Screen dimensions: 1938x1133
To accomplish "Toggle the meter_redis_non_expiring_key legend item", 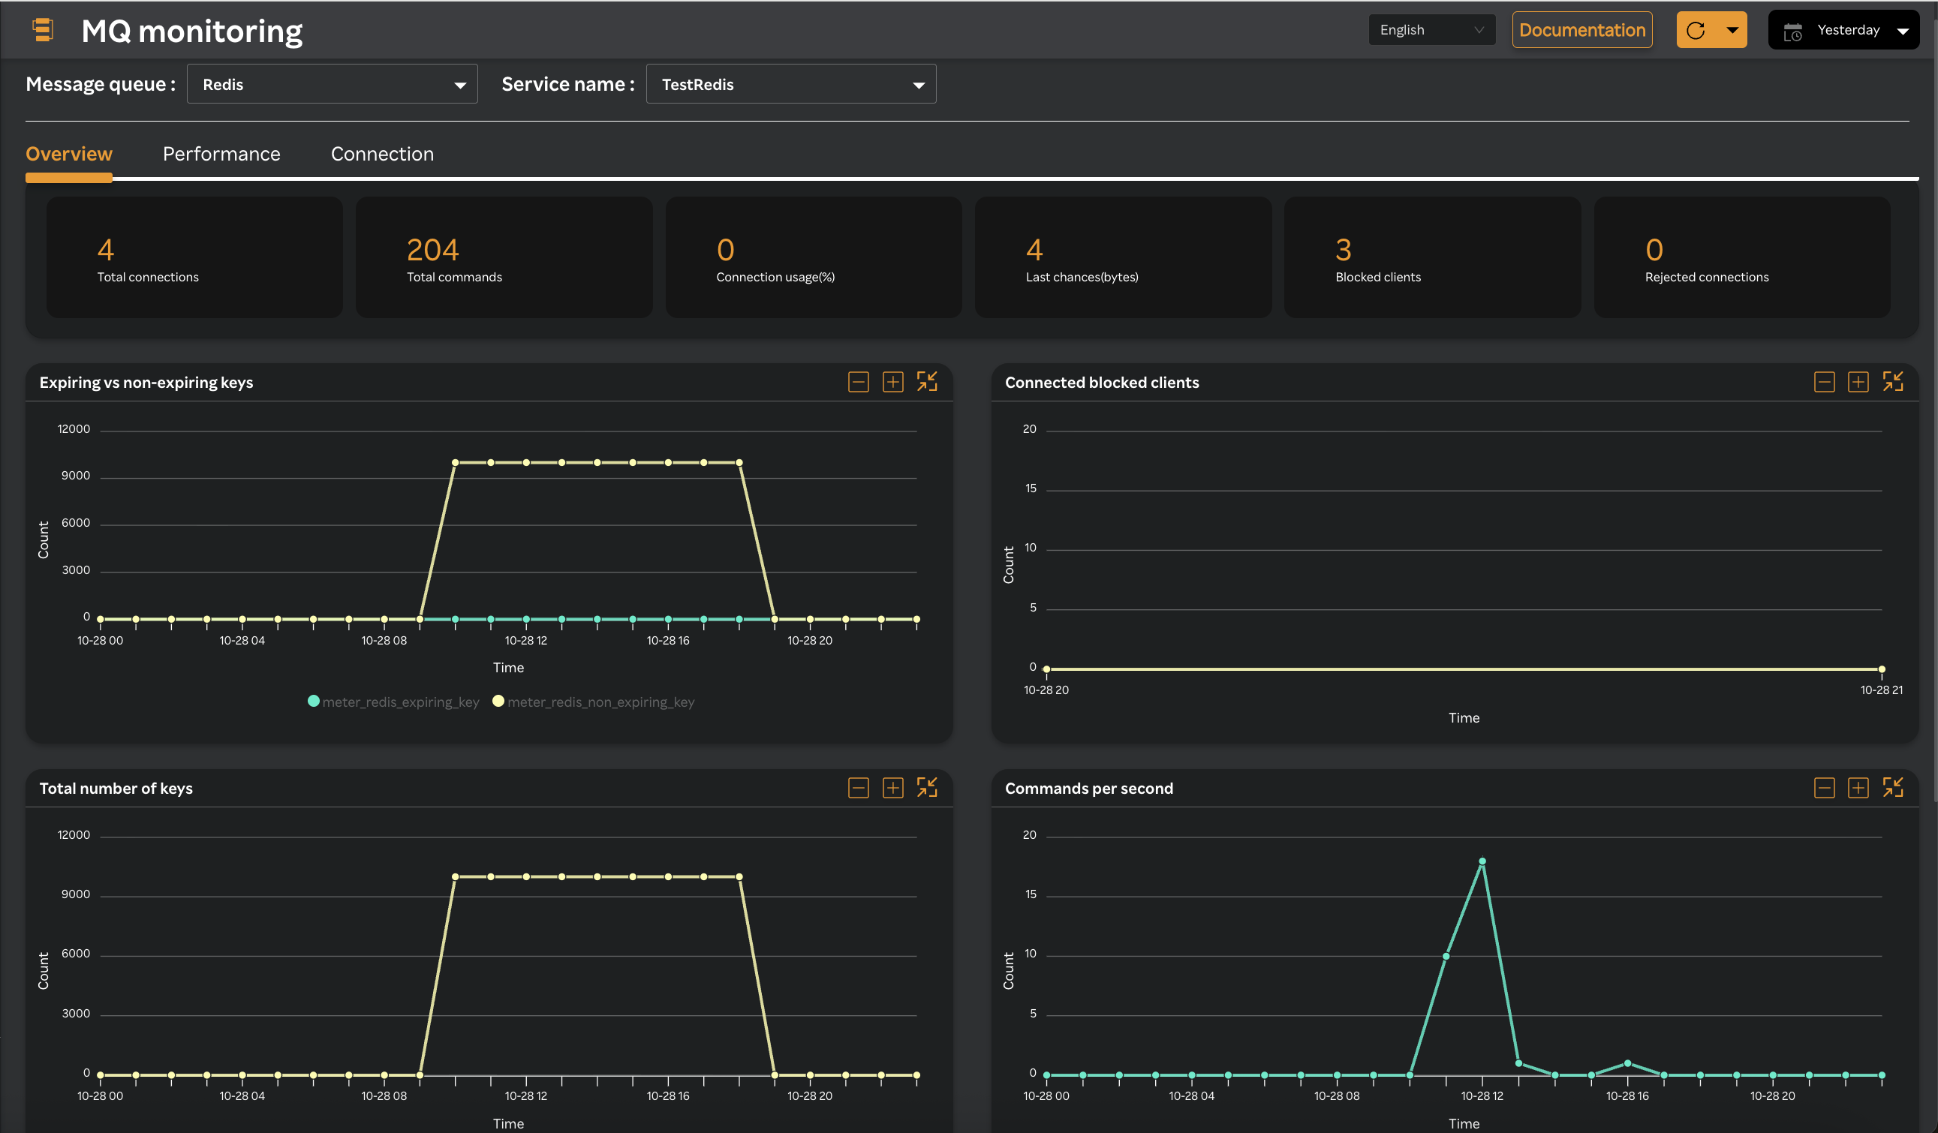I will click(593, 702).
